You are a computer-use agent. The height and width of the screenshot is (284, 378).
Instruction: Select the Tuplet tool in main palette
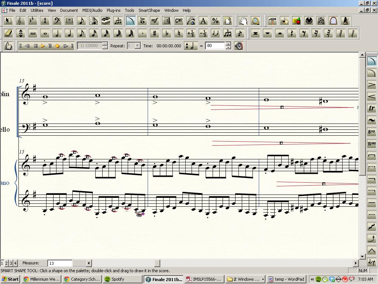click(x=118, y=21)
